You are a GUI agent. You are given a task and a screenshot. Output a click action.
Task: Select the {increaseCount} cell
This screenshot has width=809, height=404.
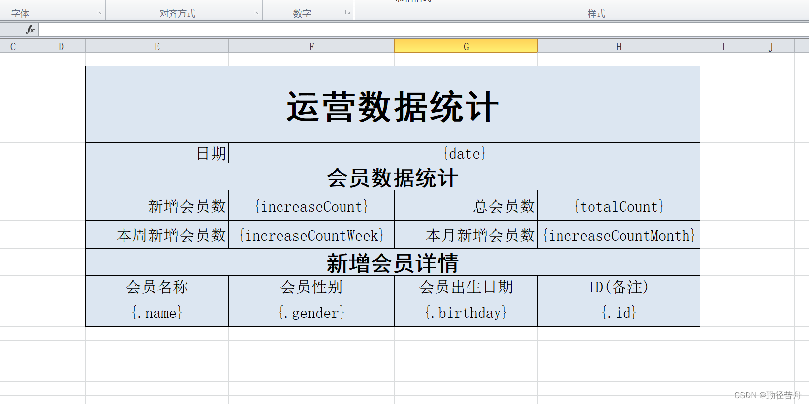(x=311, y=205)
